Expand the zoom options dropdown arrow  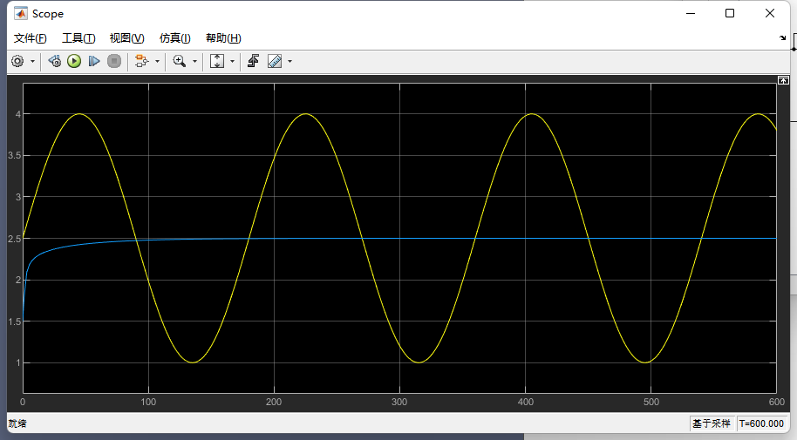coord(194,62)
